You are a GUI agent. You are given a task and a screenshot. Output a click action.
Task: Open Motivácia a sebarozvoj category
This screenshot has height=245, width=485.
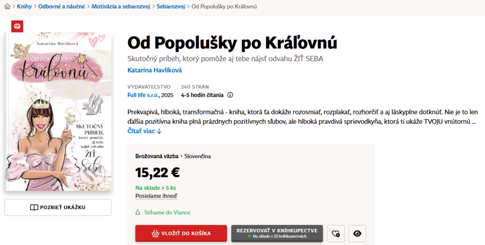(x=120, y=6)
